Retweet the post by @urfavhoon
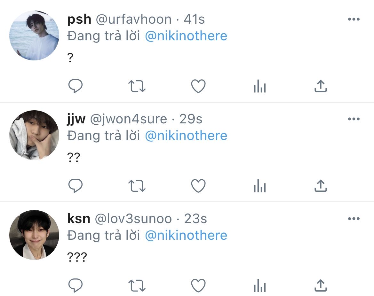374x296 pixels. (x=137, y=86)
